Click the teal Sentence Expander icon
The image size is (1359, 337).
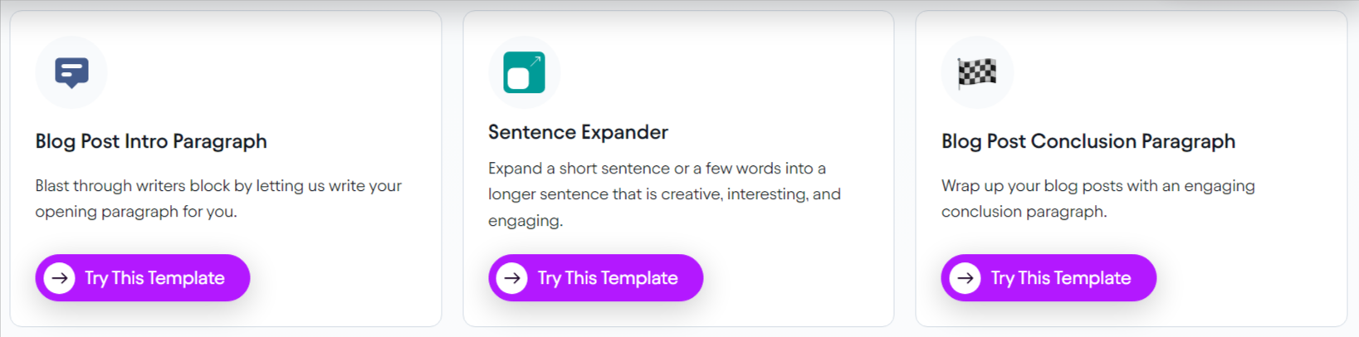point(524,72)
